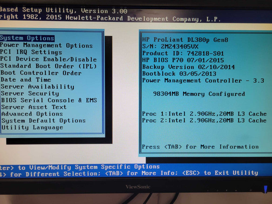Select Utility Language entry
This screenshot has height=204, width=272.
(x=32, y=127)
